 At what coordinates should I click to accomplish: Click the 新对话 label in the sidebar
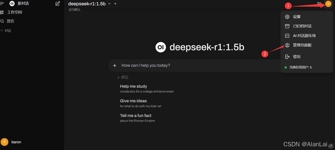click(x=23, y=3)
